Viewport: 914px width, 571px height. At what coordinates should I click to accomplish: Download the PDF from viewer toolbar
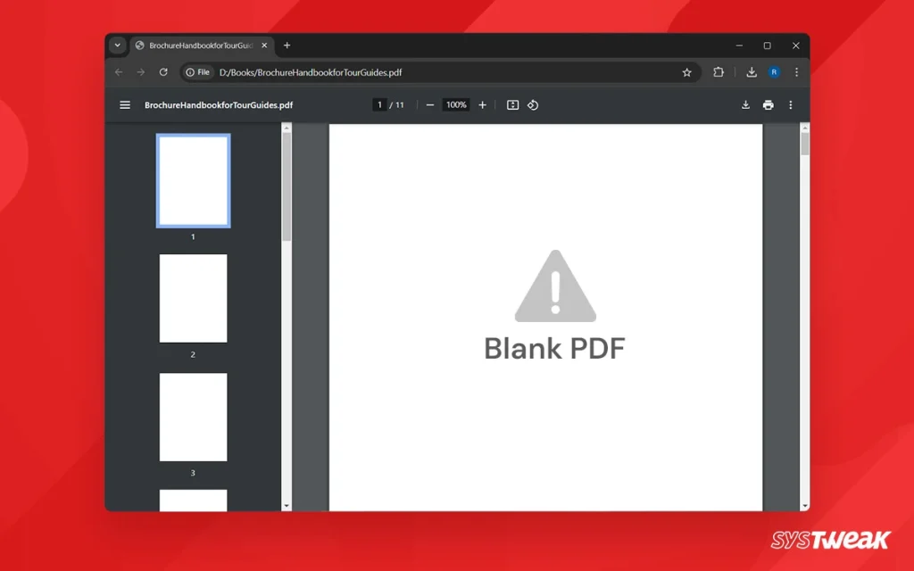tap(745, 105)
